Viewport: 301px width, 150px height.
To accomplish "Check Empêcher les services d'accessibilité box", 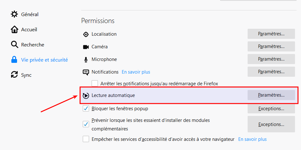I will pos(86,139).
